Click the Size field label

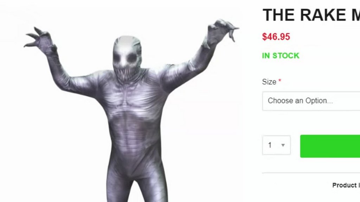tap(269, 82)
